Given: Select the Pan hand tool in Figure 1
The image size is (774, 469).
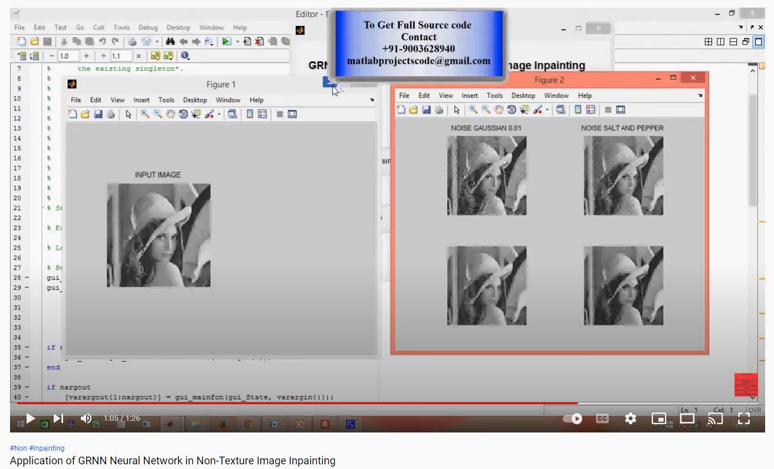Looking at the screenshot, I should [170, 114].
